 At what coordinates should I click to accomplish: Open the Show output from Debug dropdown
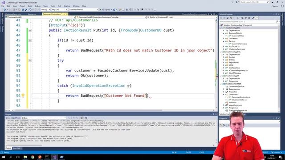44,118
